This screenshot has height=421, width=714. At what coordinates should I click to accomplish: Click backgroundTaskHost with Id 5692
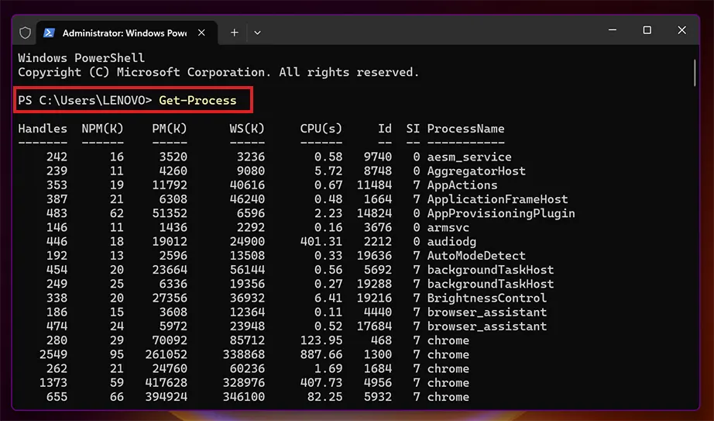(490, 270)
